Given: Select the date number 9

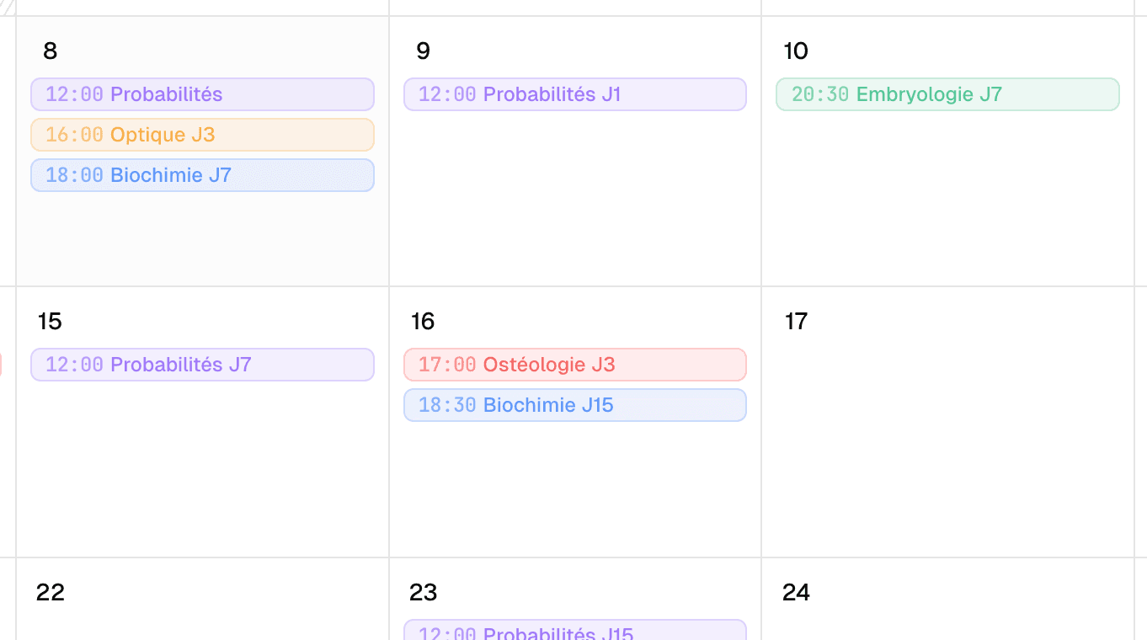Looking at the screenshot, I should [x=423, y=51].
